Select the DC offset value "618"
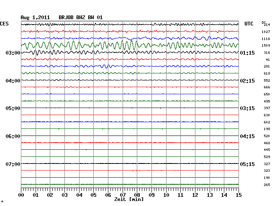 (267, 74)
